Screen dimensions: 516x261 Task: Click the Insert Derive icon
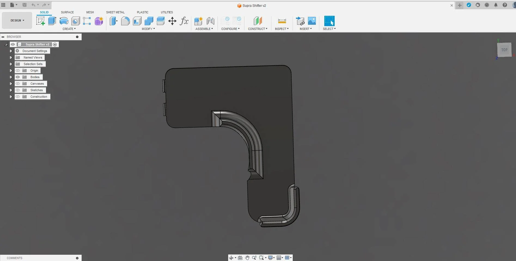point(300,21)
